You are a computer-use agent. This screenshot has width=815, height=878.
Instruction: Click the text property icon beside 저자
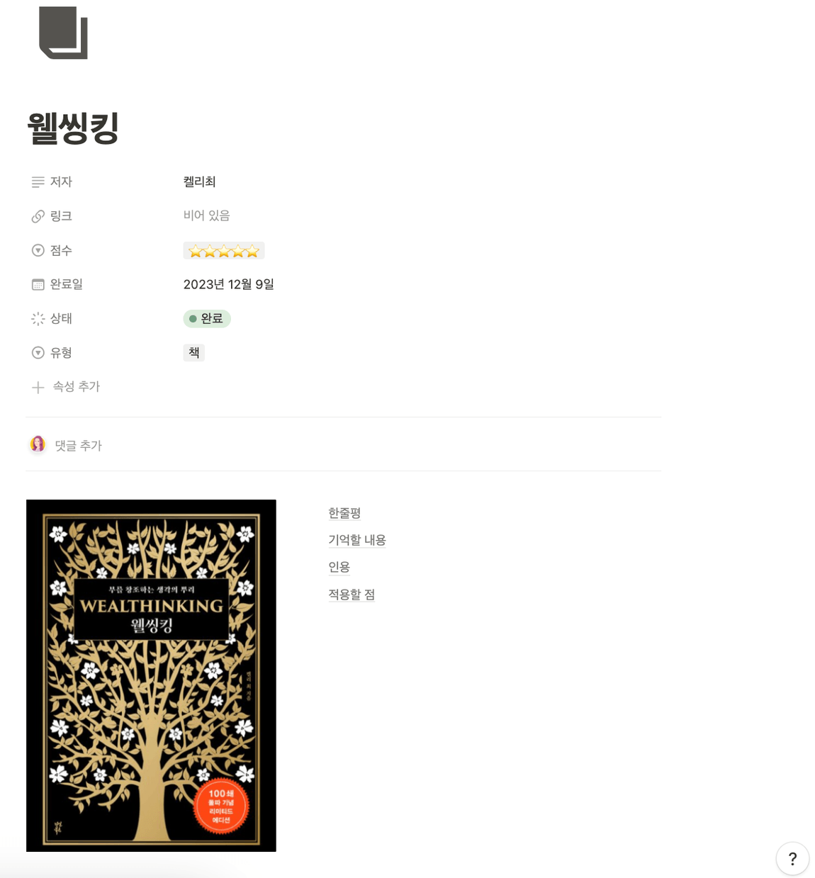38,182
